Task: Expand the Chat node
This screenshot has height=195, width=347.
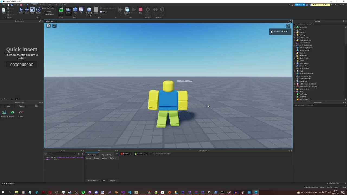Action: [295, 71]
